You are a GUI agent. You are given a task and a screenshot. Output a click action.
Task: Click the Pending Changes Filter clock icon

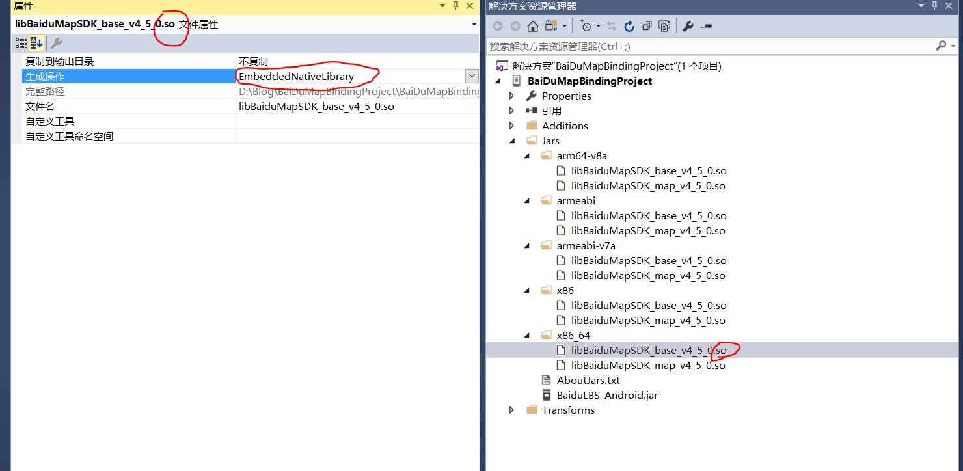click(x=586, y=26)
